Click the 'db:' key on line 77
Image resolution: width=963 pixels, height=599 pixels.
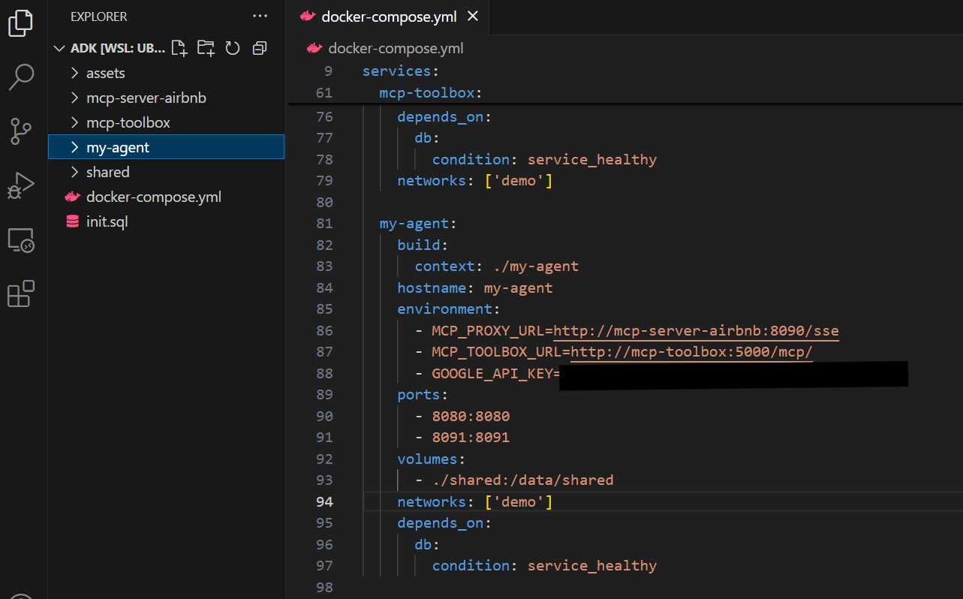[x=427, y=137]
